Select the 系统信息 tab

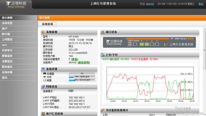pos(47,24)
